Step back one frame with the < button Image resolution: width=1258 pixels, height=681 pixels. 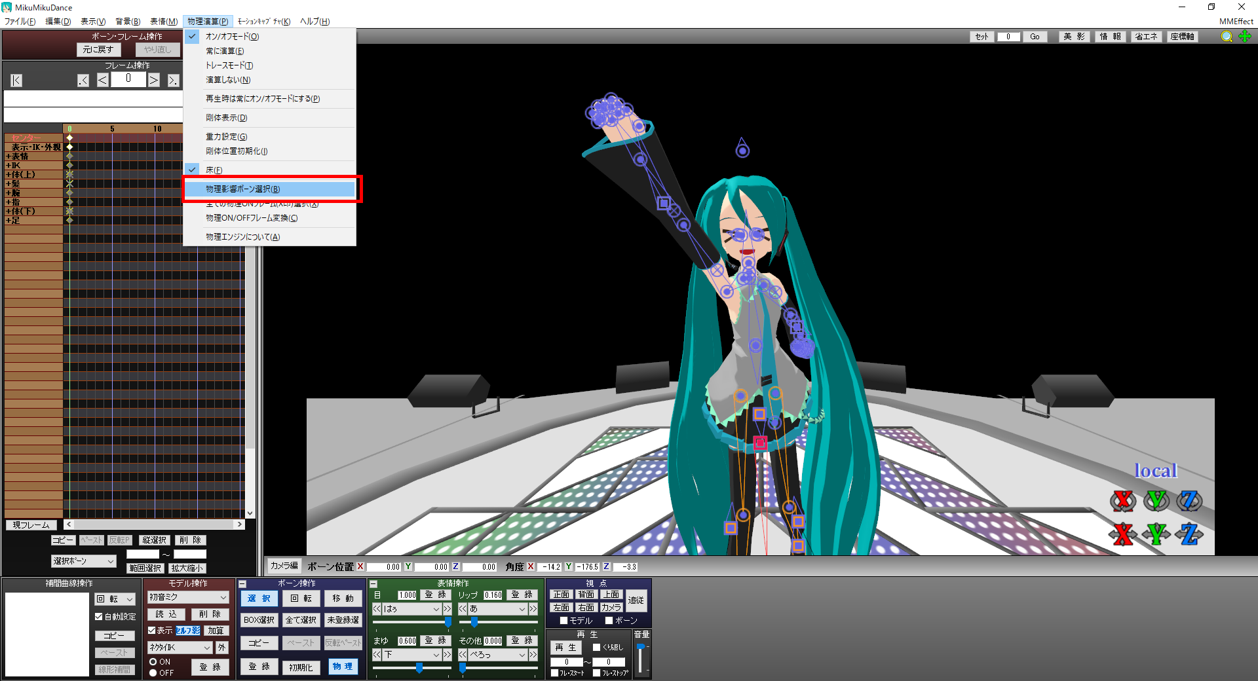[103, 80]
